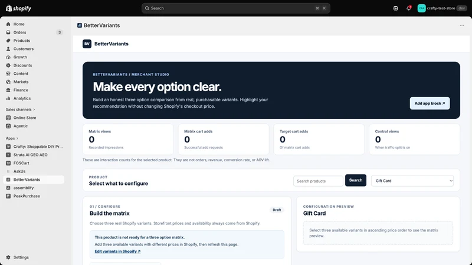This screenshot has height=265, width=472.
Task: Expand the Apps section
Action: [12, 138]
